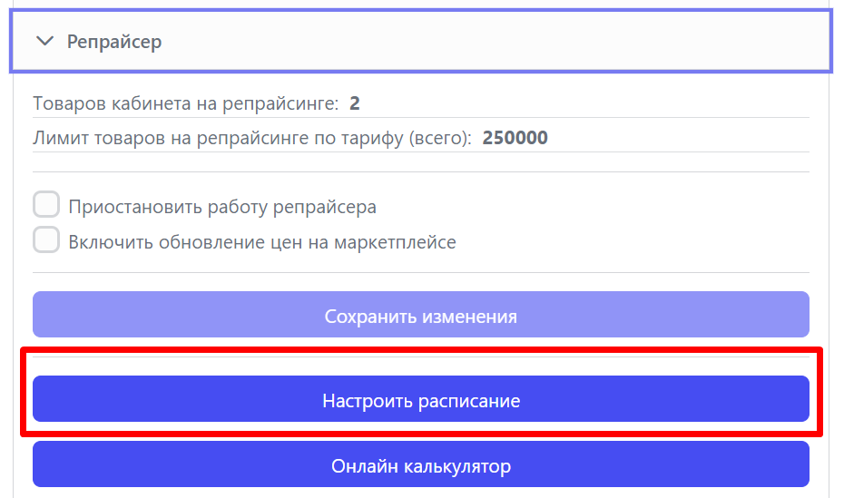Click empty area of the Репрайсер header bar
844x498 pixels.
coord(496,42)
